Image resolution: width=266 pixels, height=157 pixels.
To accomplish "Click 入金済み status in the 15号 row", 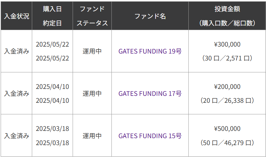I will click(x=17, y=136).
